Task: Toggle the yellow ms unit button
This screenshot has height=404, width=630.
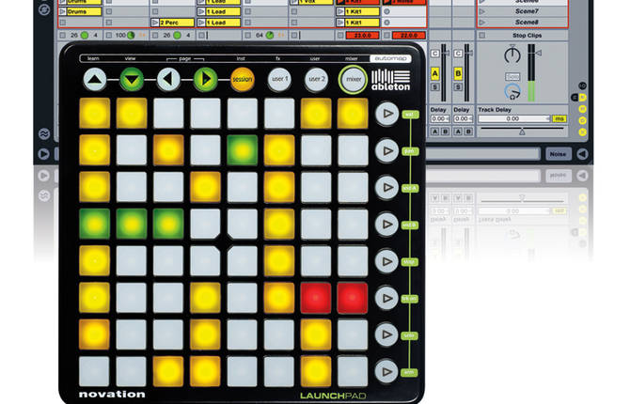Action: coord(559,119)
